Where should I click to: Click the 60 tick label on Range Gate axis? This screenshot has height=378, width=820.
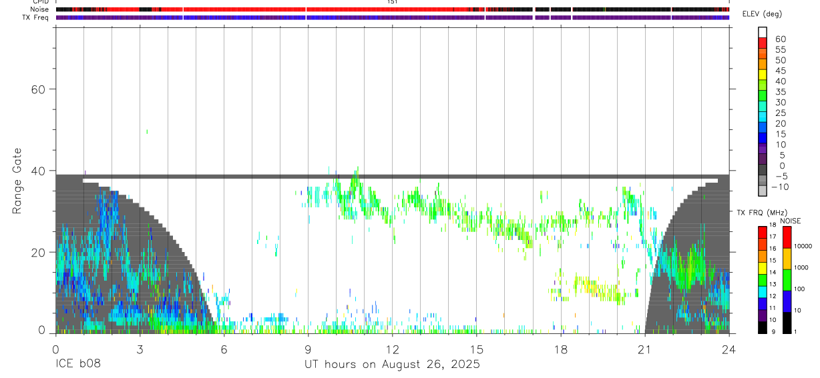coord(37,89)
